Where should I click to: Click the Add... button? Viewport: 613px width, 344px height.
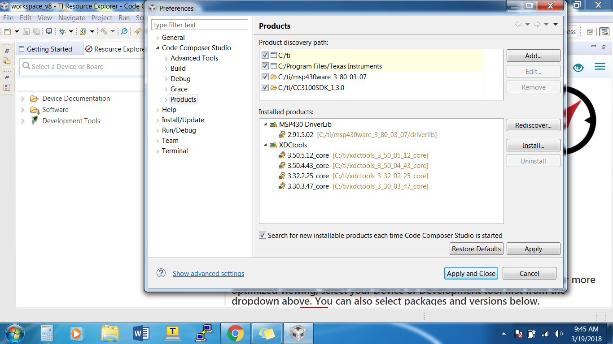(x=534, y=56)
